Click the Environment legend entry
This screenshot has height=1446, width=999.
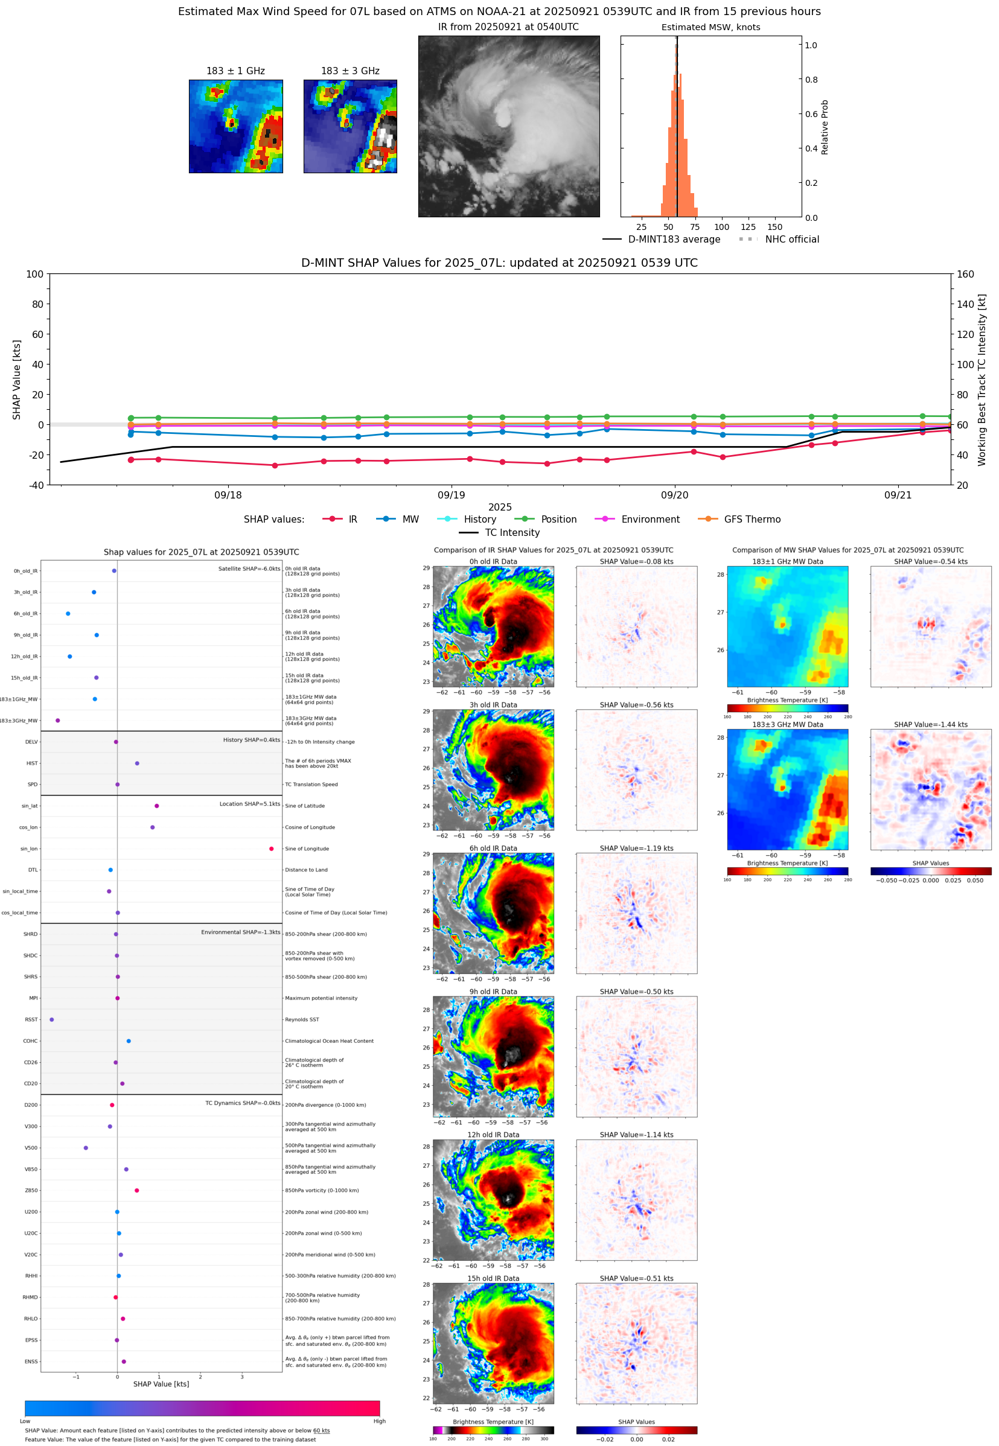click(637, 520)
